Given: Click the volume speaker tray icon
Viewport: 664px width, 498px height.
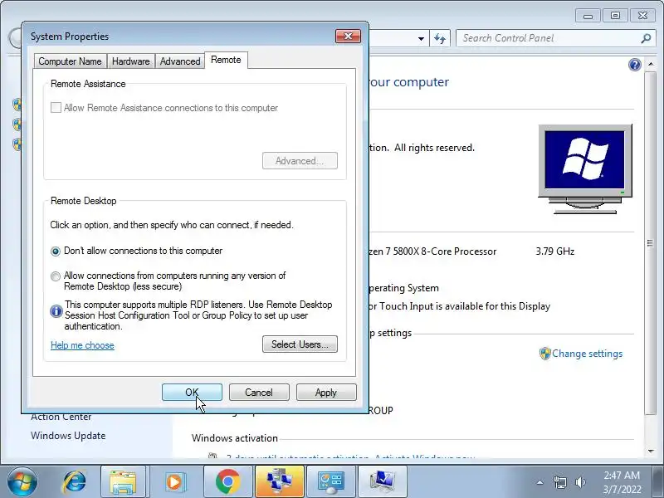Looking at the screenshot, I should (x=580, y=482).
